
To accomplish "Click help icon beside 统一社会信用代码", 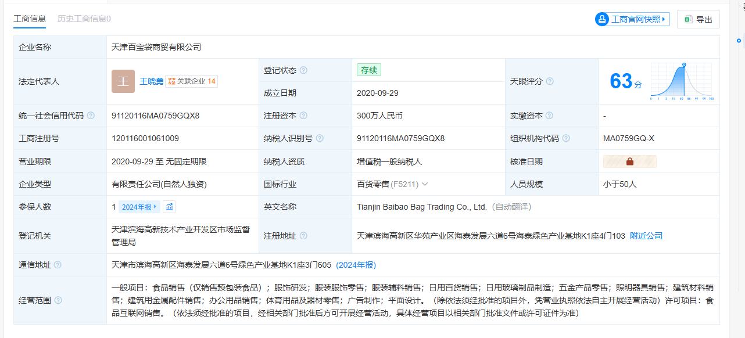I will pos(91,116).
